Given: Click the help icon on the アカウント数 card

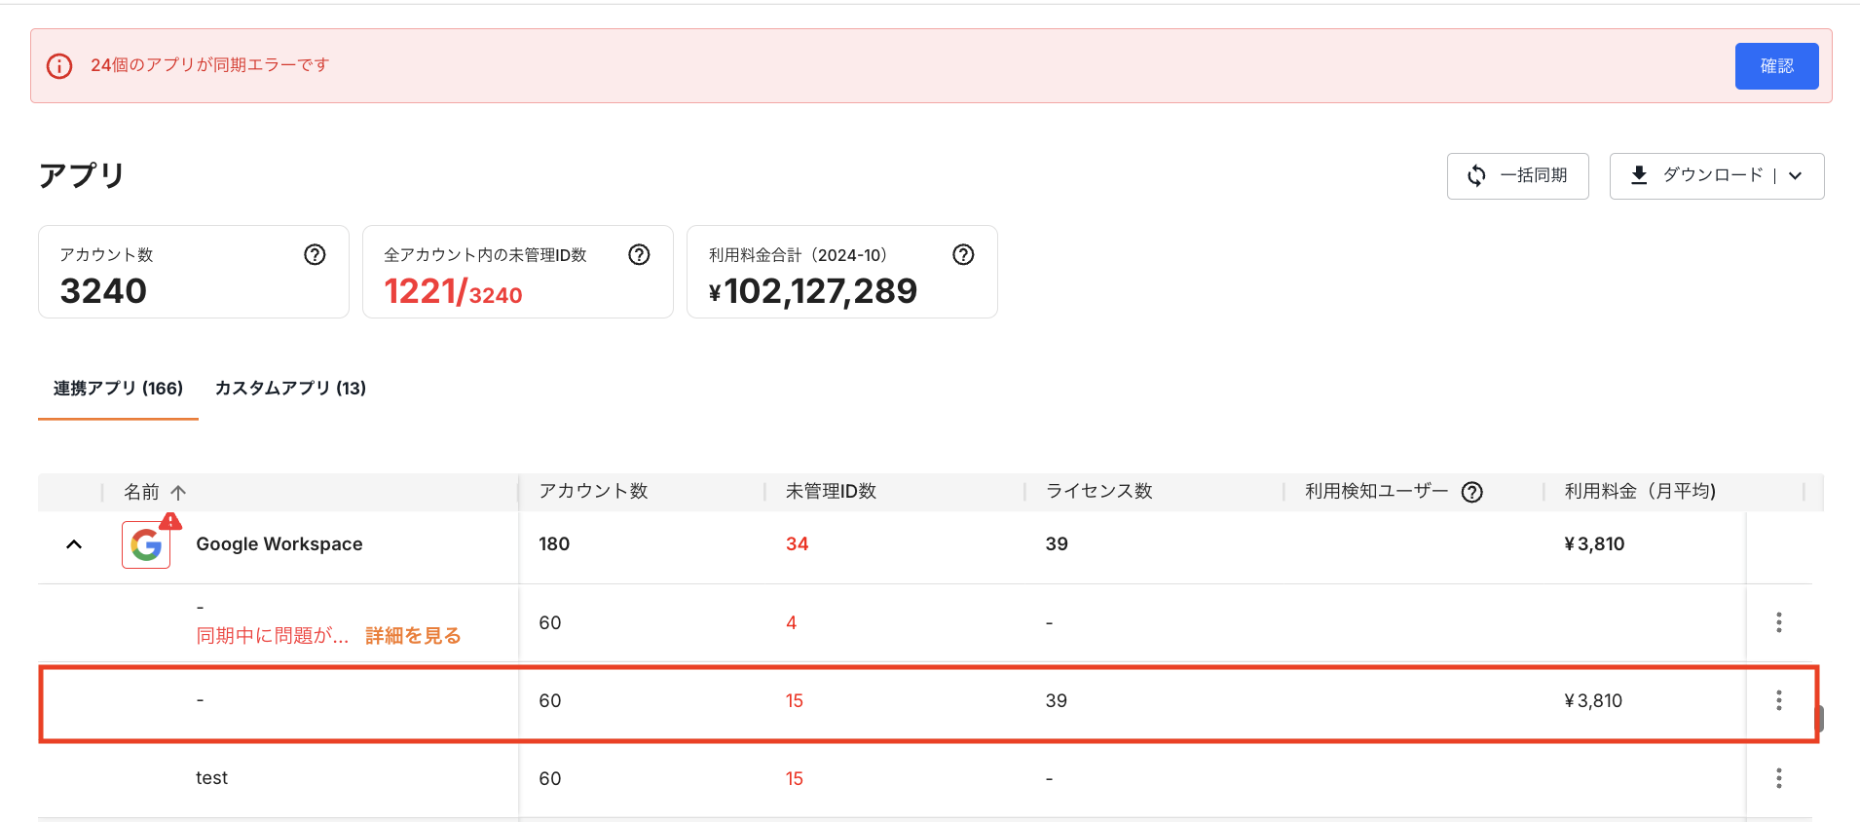Looking at the screenshot, I should [315, 255].
